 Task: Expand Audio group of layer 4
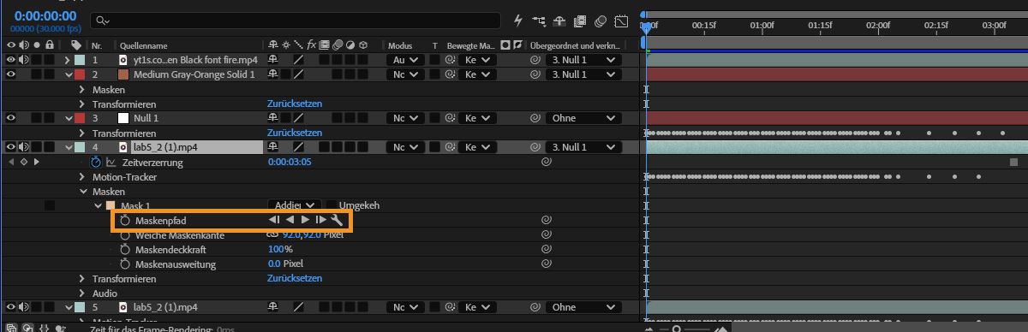pos(82,293)
